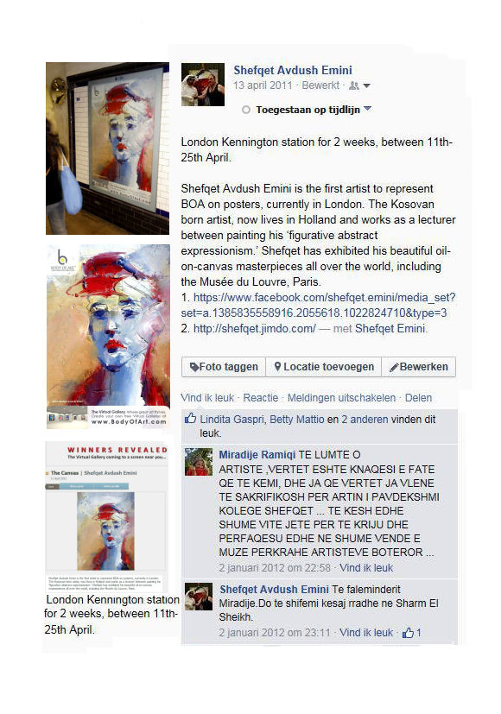The height and width of the screenshot is (714, 501).
Task: Open the 2 anderen likes list
Action: [365, 420]
